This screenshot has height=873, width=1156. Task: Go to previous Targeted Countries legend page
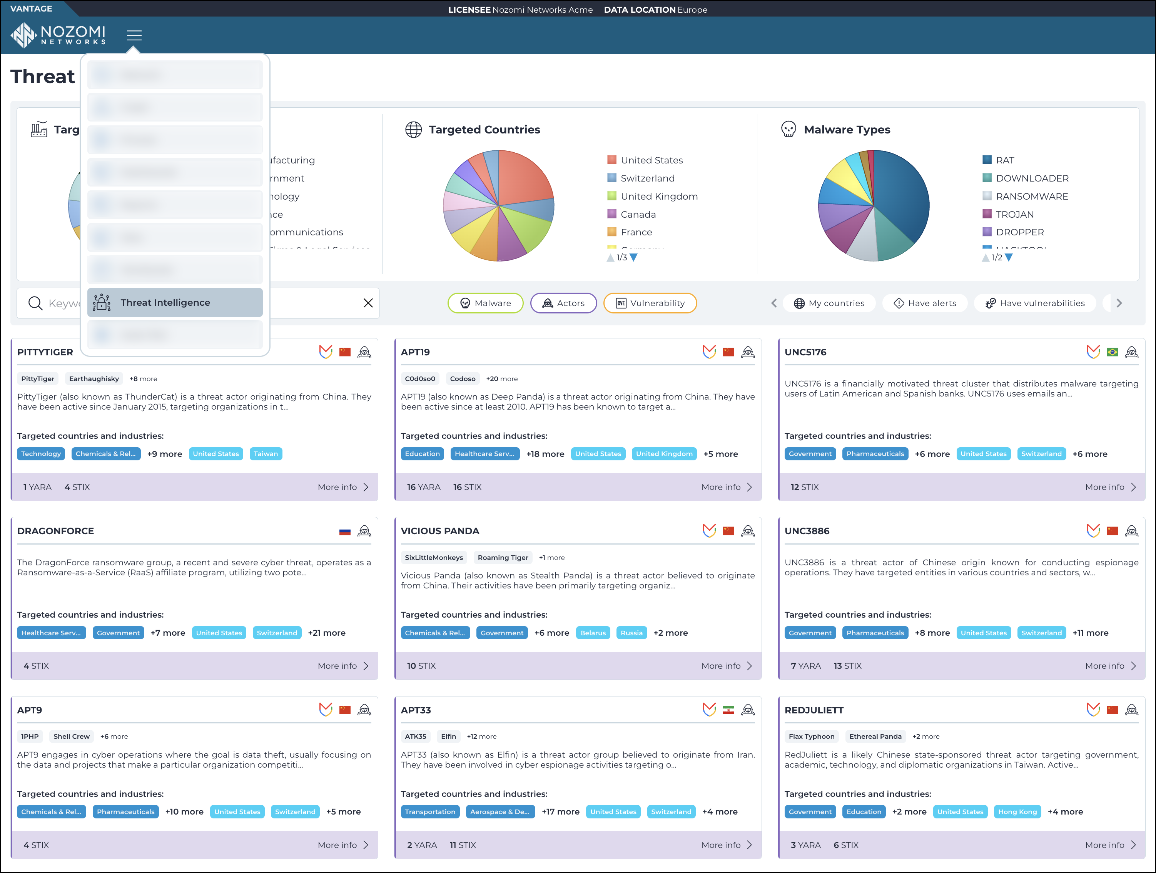pyautogui.click(x=610, y=257)
